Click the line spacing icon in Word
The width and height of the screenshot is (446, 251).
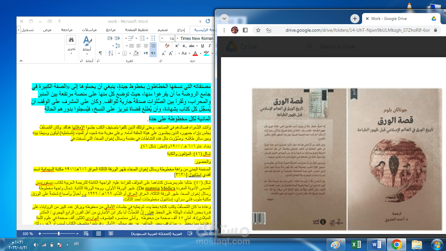coord(118,46)
